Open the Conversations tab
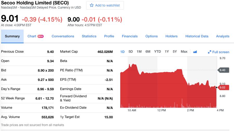 pos(63,36)
